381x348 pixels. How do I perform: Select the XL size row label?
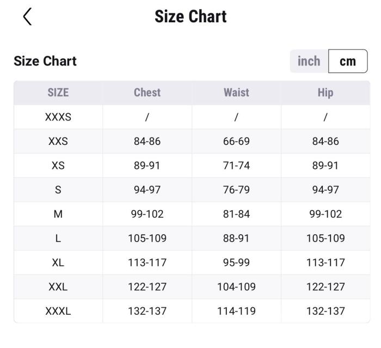[x=58, y=262]
